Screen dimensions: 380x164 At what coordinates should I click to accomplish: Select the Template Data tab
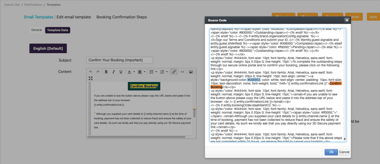(58, 30)
